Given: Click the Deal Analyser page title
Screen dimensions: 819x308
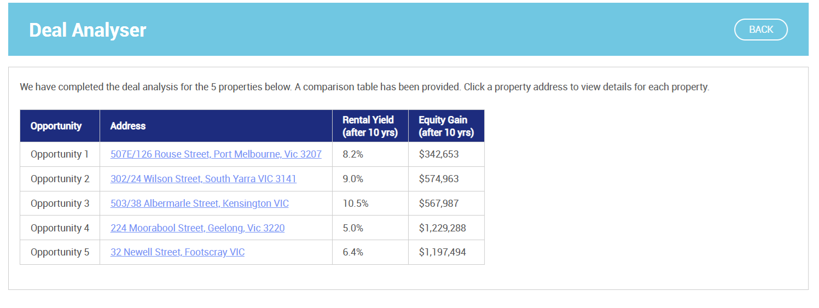Looking at the screenshot, I should point(88,30).
